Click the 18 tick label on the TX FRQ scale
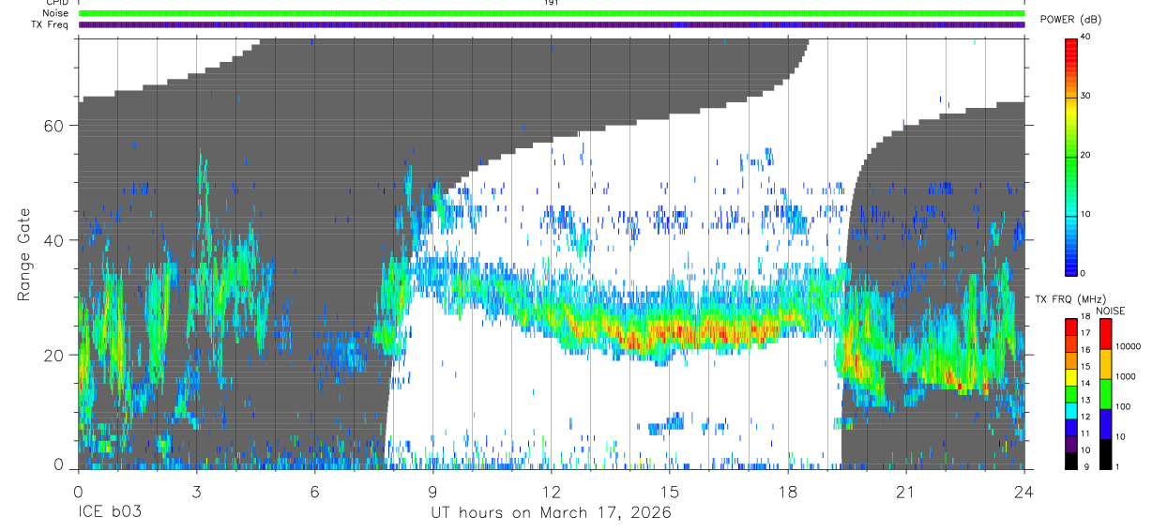The width and height of the screenshot is (1152, 532). (x=1085, y=318)
